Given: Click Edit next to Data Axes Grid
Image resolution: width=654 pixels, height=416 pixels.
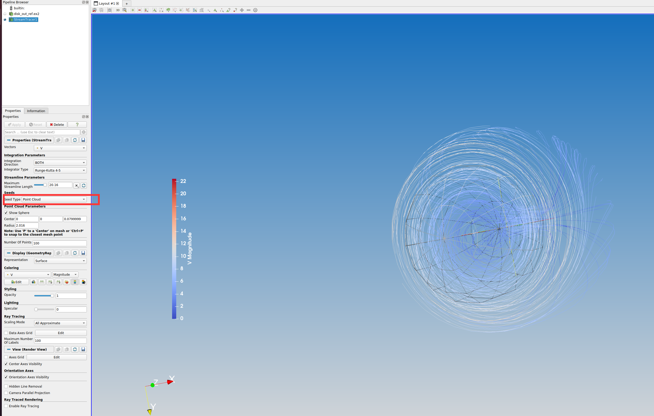Looking at the screenshot, I should click(60, 333).
